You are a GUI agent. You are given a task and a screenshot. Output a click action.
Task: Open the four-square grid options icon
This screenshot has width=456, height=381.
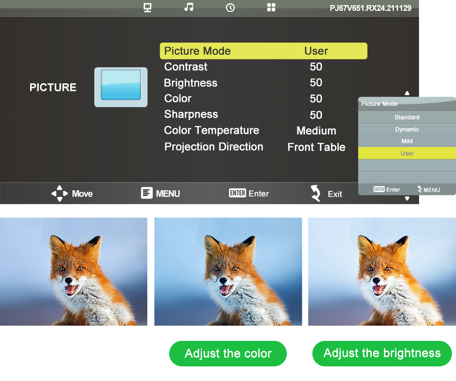point(271,8)
